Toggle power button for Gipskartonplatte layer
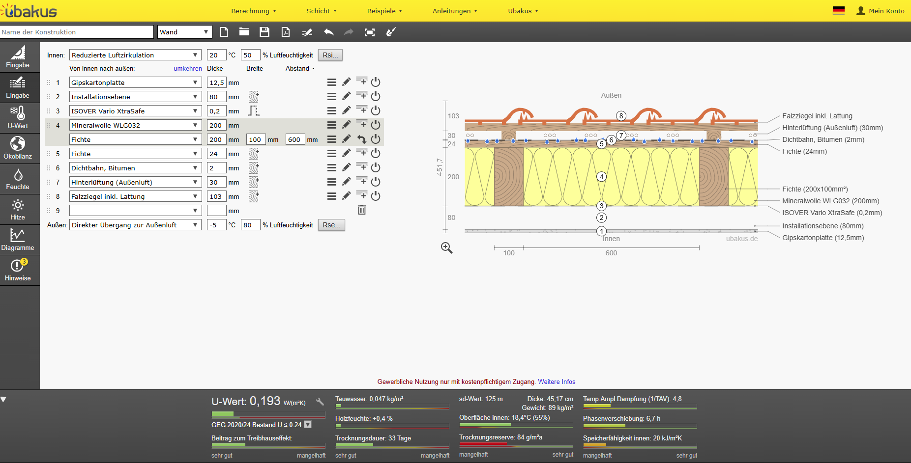911x463 pixels. (x=376, y=82)
